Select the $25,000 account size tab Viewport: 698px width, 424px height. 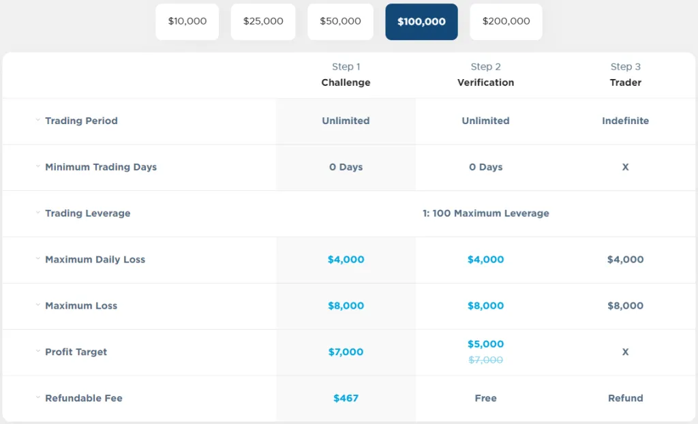(x=263, y=21)
